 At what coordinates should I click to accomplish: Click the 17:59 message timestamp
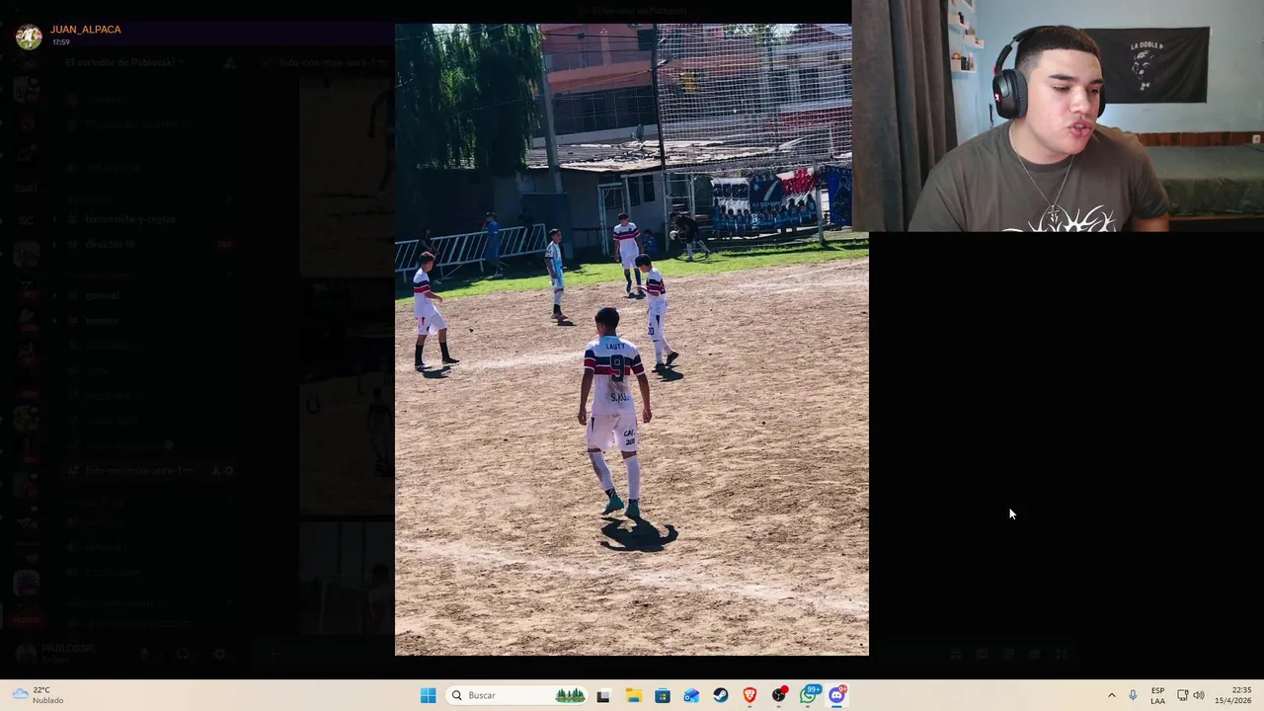coord(60,42)
